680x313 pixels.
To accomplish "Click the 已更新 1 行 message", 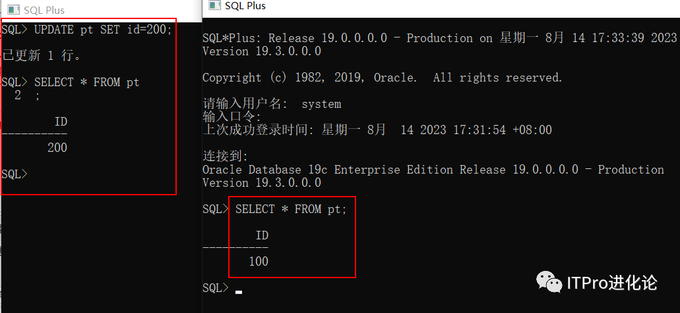I will [x=43, y=56].
